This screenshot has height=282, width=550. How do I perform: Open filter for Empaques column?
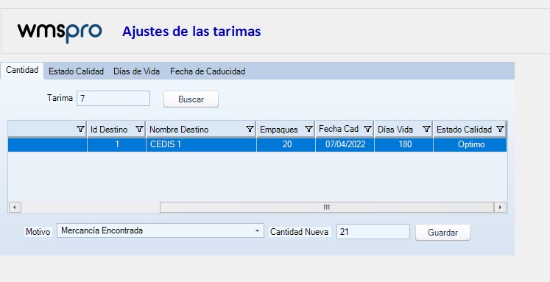click(x=309, y=129)
